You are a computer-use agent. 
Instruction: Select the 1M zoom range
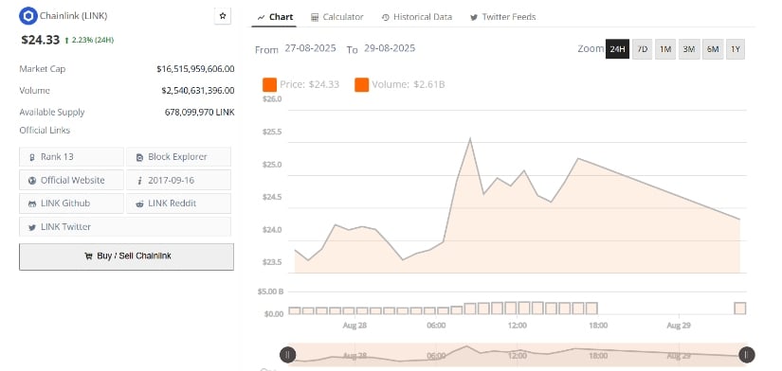pos(665,49)
